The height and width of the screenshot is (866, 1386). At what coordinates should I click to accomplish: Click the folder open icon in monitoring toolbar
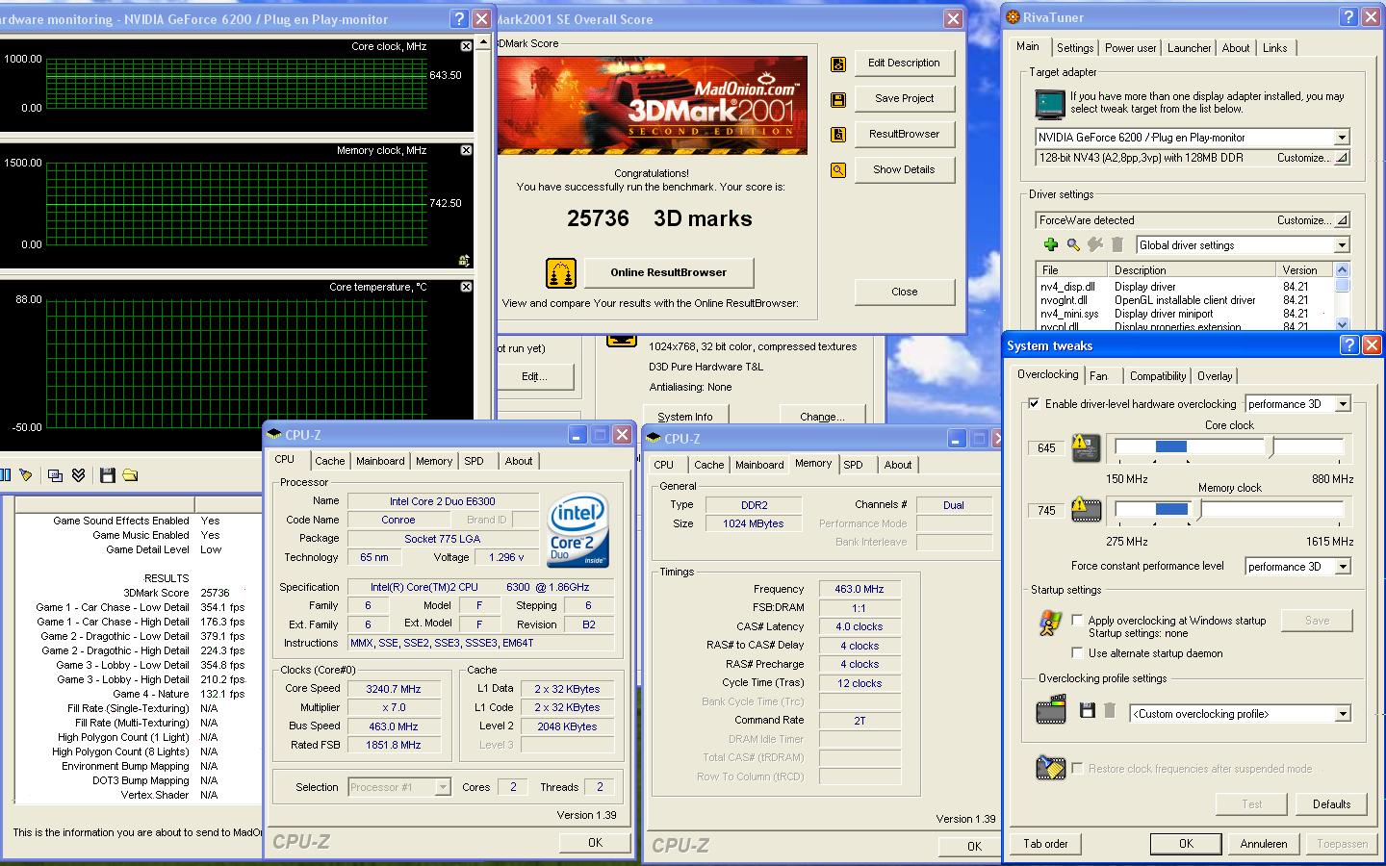pos(130,475)
